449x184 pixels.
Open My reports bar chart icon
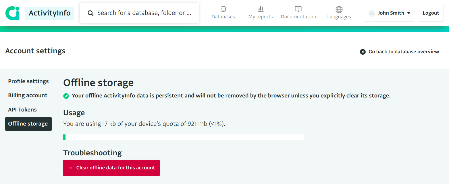coord(261,9)
